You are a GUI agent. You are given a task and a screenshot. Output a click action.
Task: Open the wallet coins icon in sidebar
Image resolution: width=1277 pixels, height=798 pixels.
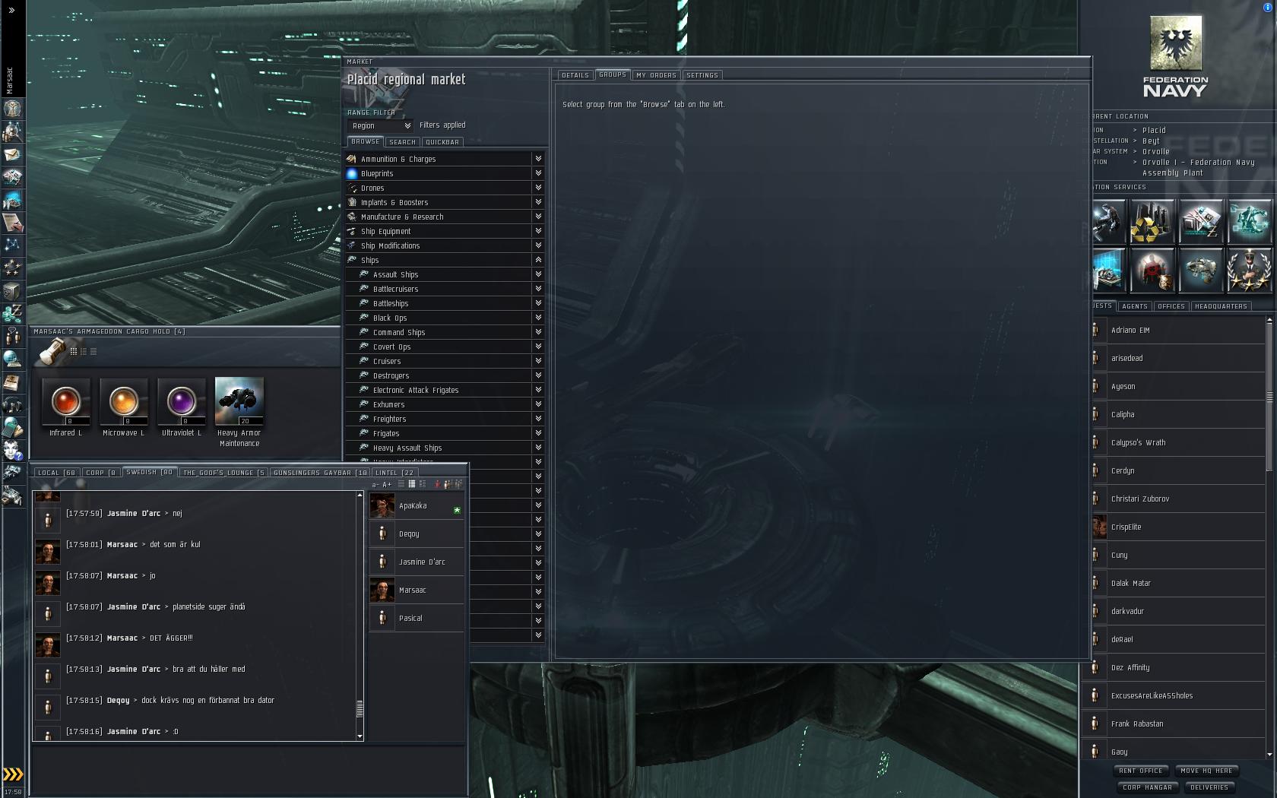[13, 313]
